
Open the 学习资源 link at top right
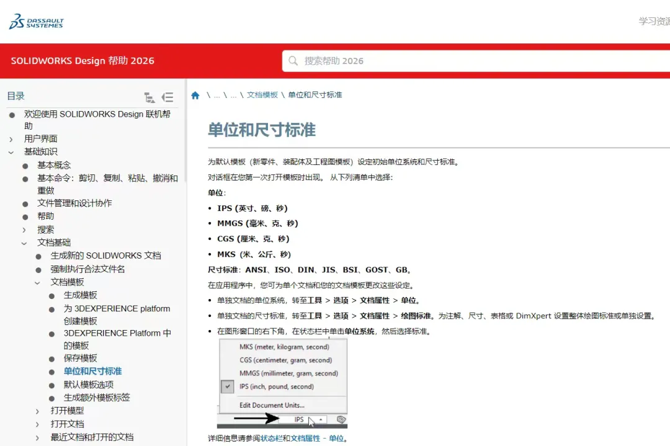[x=654, y=21]
